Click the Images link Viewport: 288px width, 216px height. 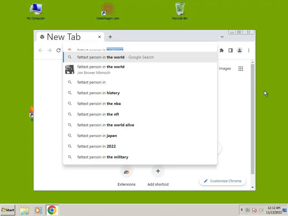click(225, 69)
